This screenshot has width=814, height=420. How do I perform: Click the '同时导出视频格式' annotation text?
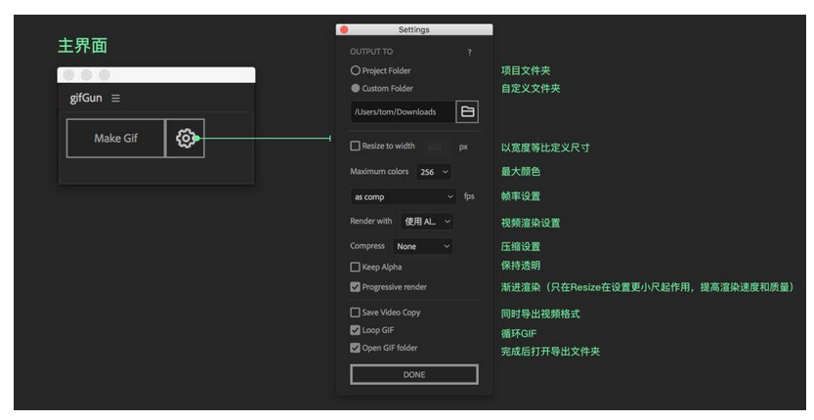coord(540,315)
